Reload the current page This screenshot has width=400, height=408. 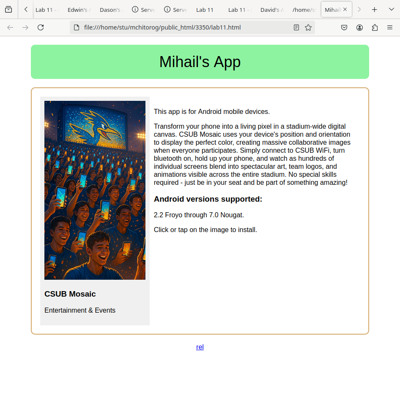(41, 27)
